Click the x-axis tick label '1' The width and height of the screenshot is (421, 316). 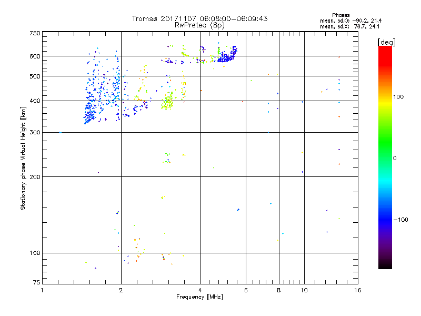tap(42, 290)
